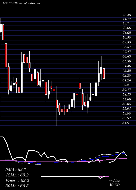
Task: Click the price label 51.9
Action: (x=126, y=123)
